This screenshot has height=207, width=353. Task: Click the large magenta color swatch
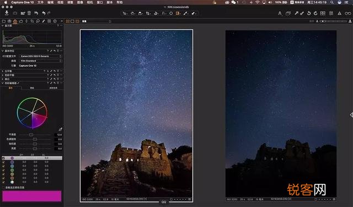[32, 196]
